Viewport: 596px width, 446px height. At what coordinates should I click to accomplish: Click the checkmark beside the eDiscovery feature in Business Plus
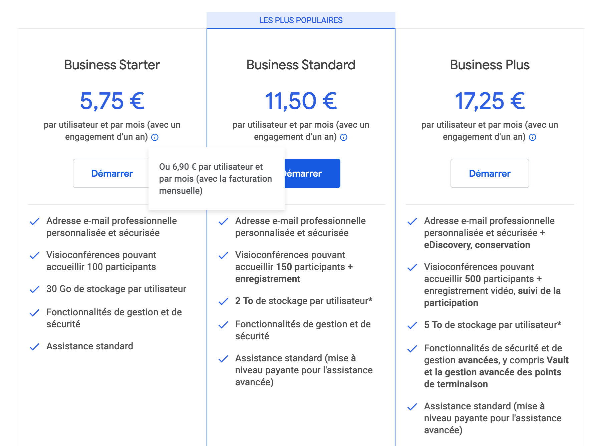click(412, 222)
